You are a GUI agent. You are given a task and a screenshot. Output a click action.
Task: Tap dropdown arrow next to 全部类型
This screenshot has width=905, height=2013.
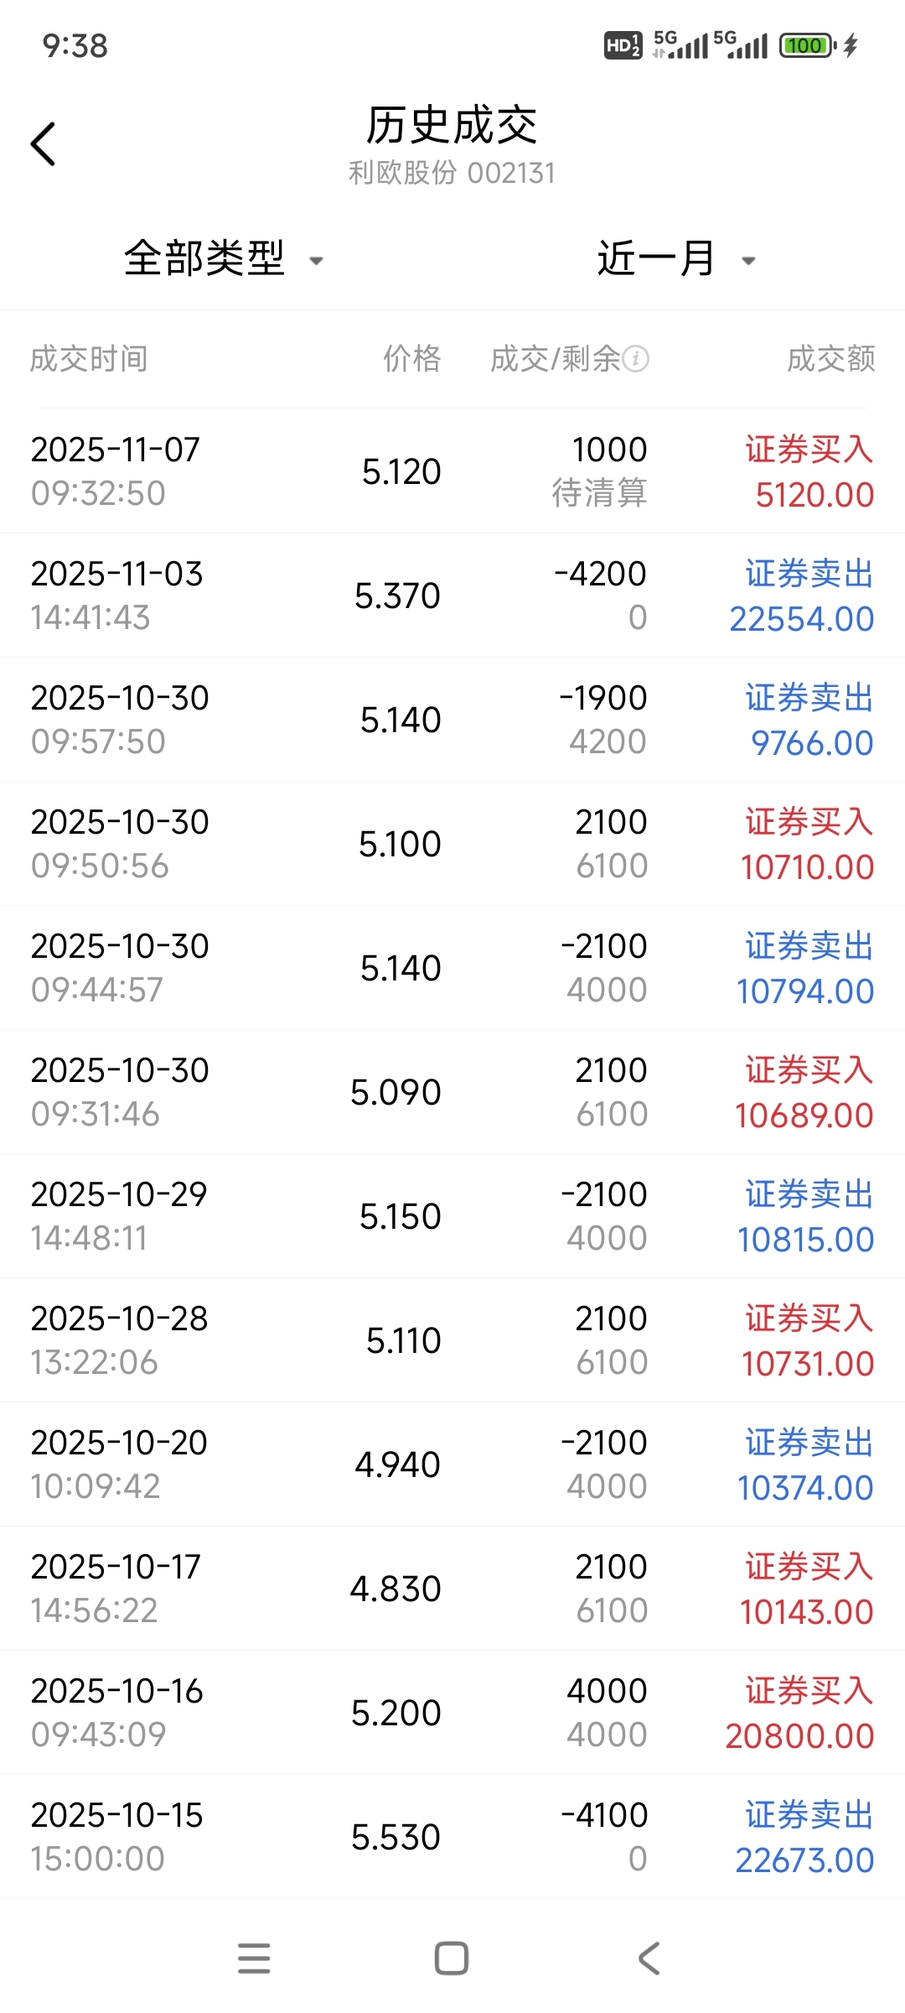click(317, 261)
